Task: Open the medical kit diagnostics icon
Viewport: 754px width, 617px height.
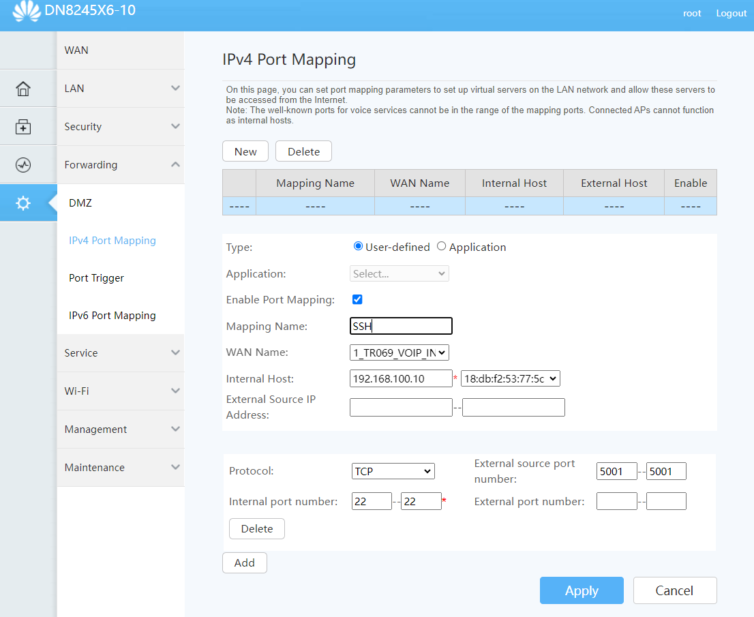Action: tap(23, 127)
